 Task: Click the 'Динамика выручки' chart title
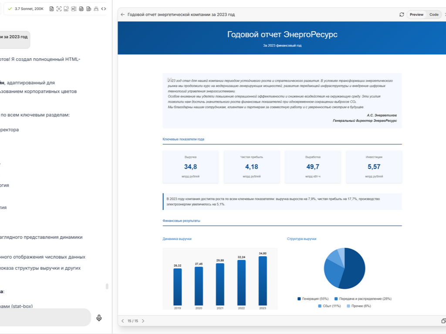(177, 239)
